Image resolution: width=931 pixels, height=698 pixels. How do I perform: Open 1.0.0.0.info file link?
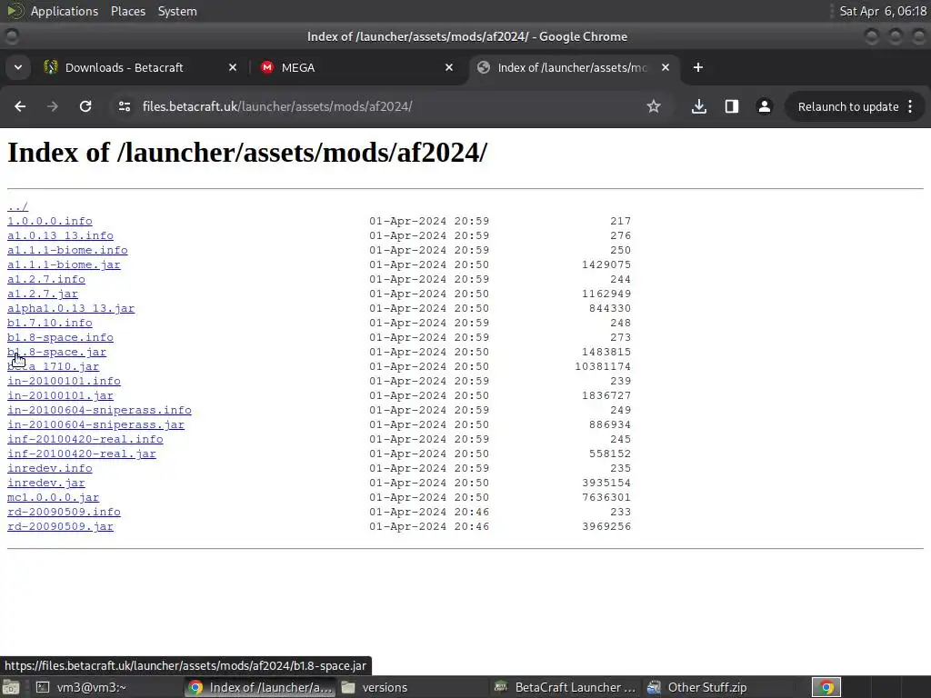(50, 221)
